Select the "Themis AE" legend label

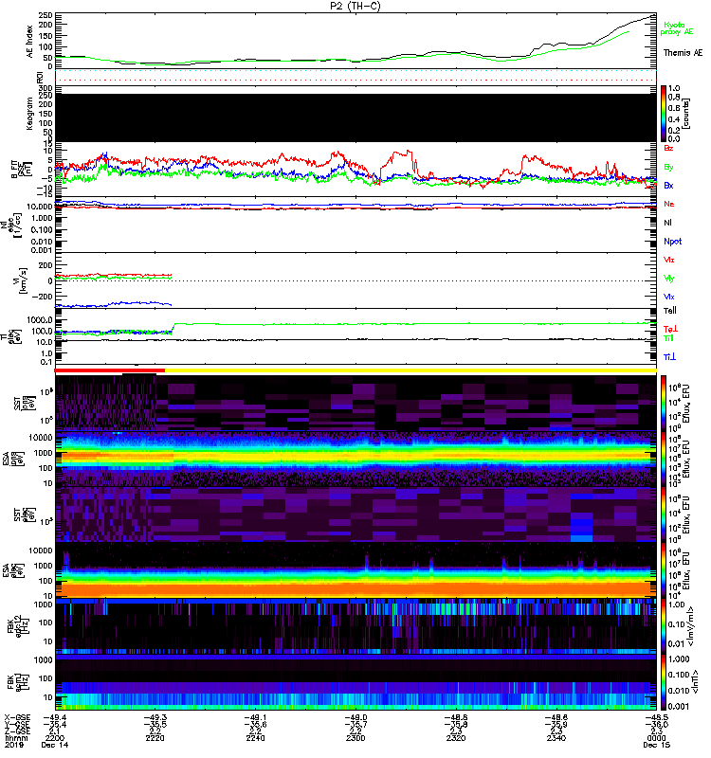tap(683, 52)
